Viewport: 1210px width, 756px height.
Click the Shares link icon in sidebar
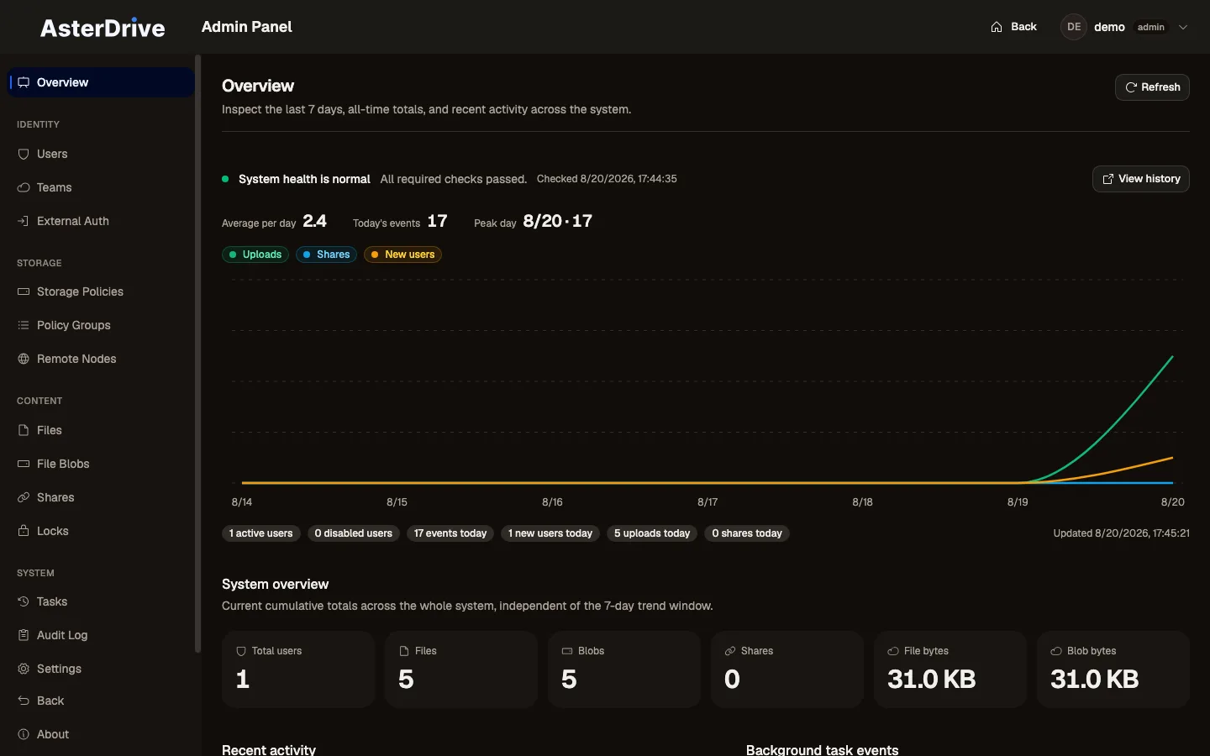(x=24, y=497)
